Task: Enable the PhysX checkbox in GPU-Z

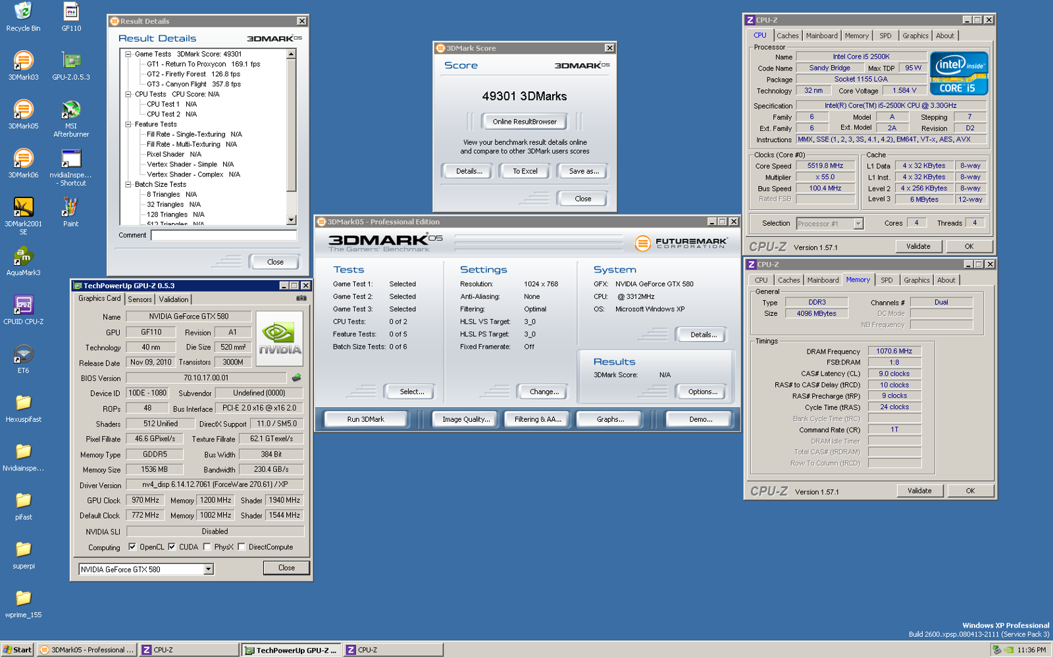Action: [207, 547]
